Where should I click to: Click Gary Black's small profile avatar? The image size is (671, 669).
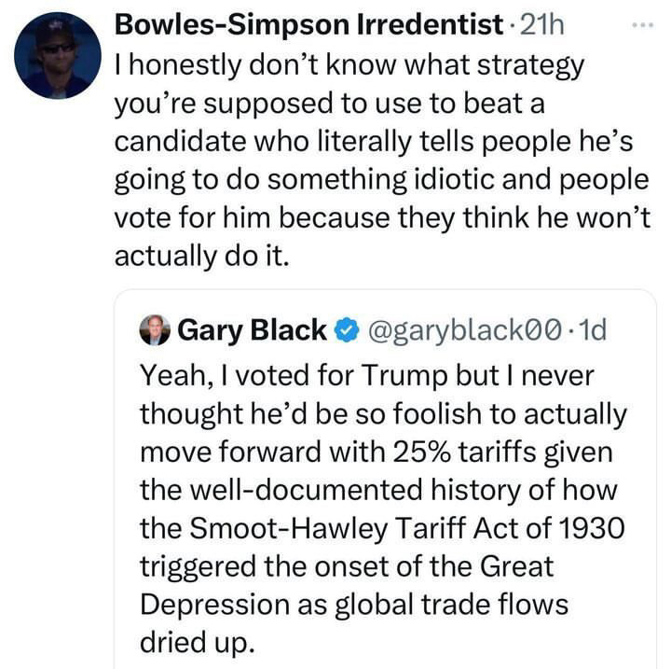(153, 329)
